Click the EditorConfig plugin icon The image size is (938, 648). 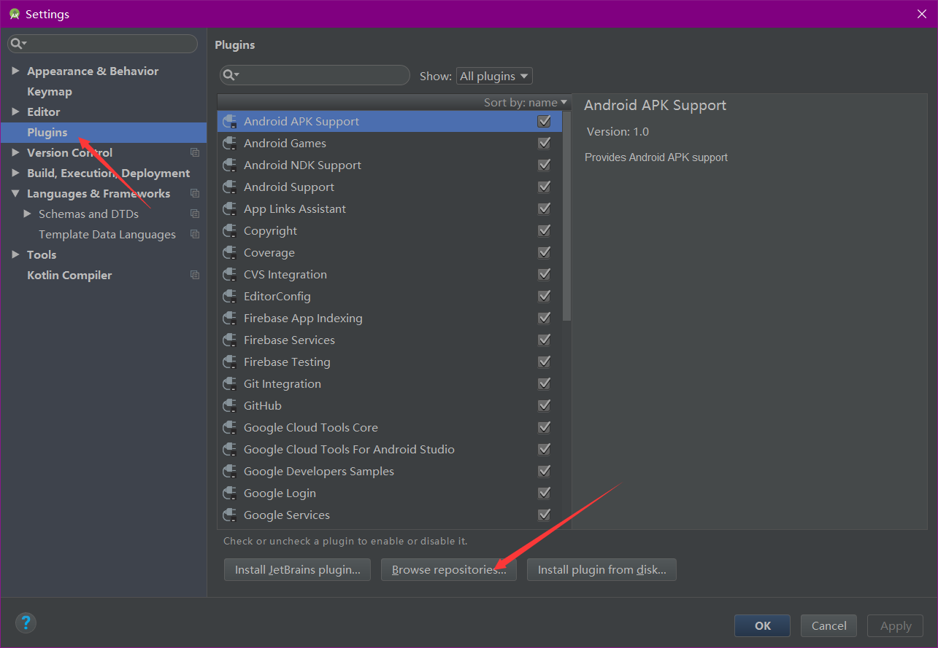click(230, 297)
